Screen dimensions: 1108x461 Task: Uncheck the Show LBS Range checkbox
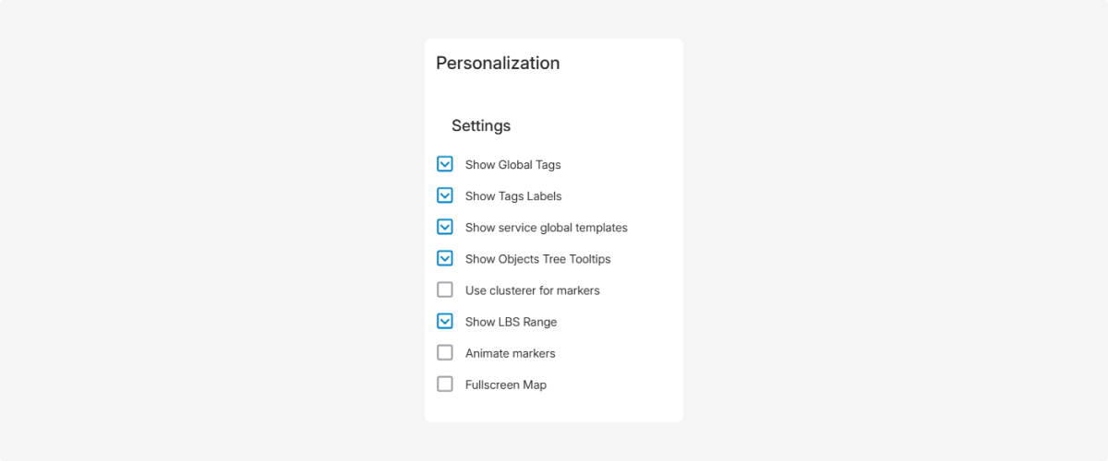445,321
